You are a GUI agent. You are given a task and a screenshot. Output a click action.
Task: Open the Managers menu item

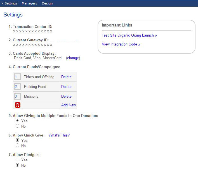click(29, 3)
